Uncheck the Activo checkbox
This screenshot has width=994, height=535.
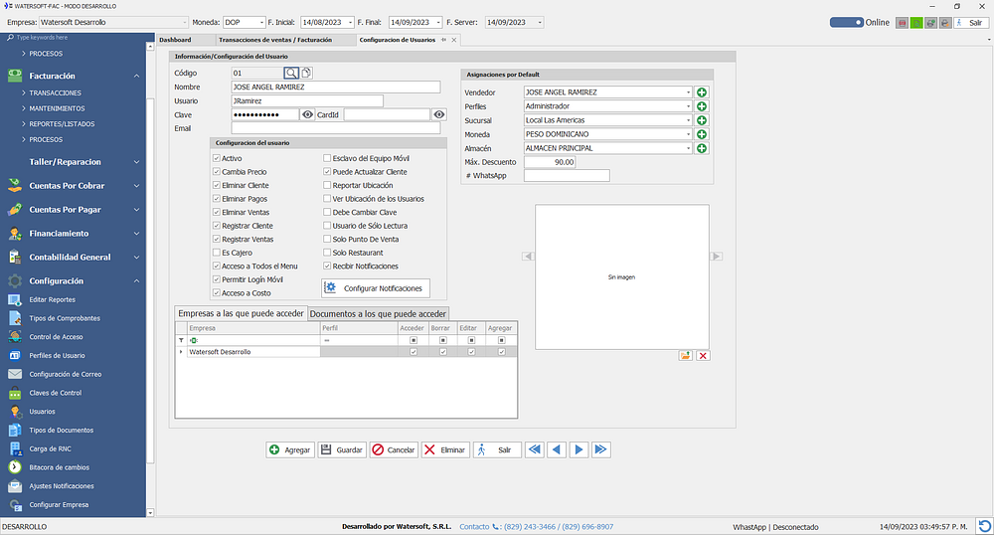click(217, 158)
